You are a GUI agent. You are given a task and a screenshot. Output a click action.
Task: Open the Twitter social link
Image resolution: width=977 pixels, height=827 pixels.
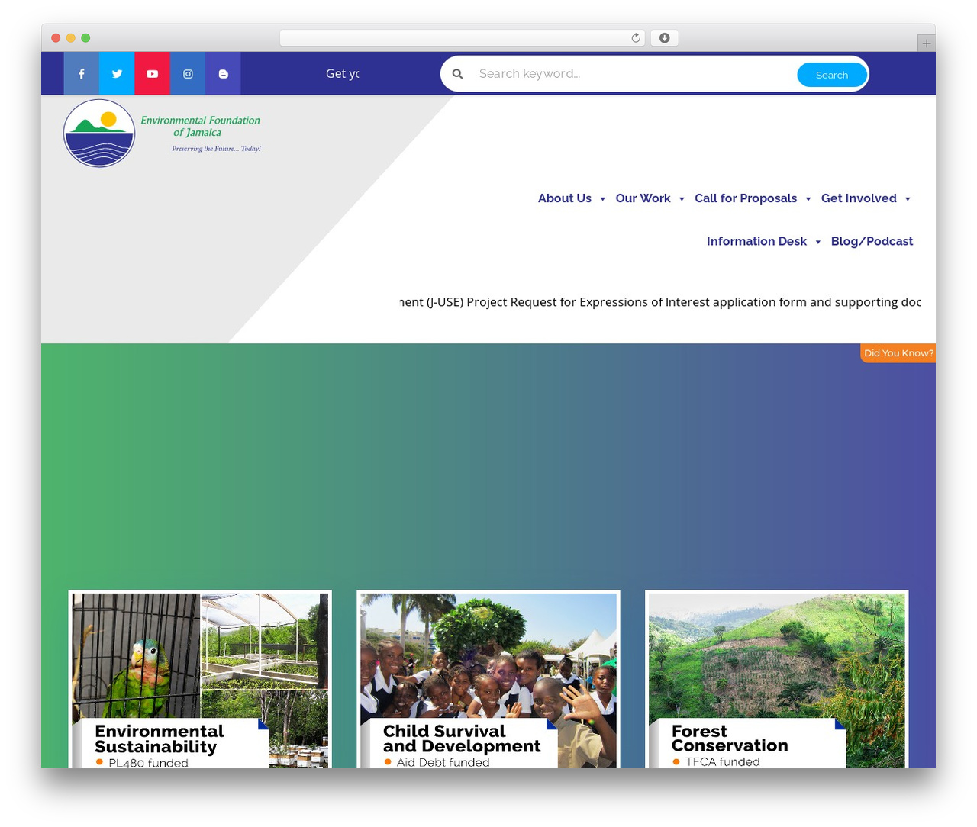pyautogui.click(x=117, y=74)
